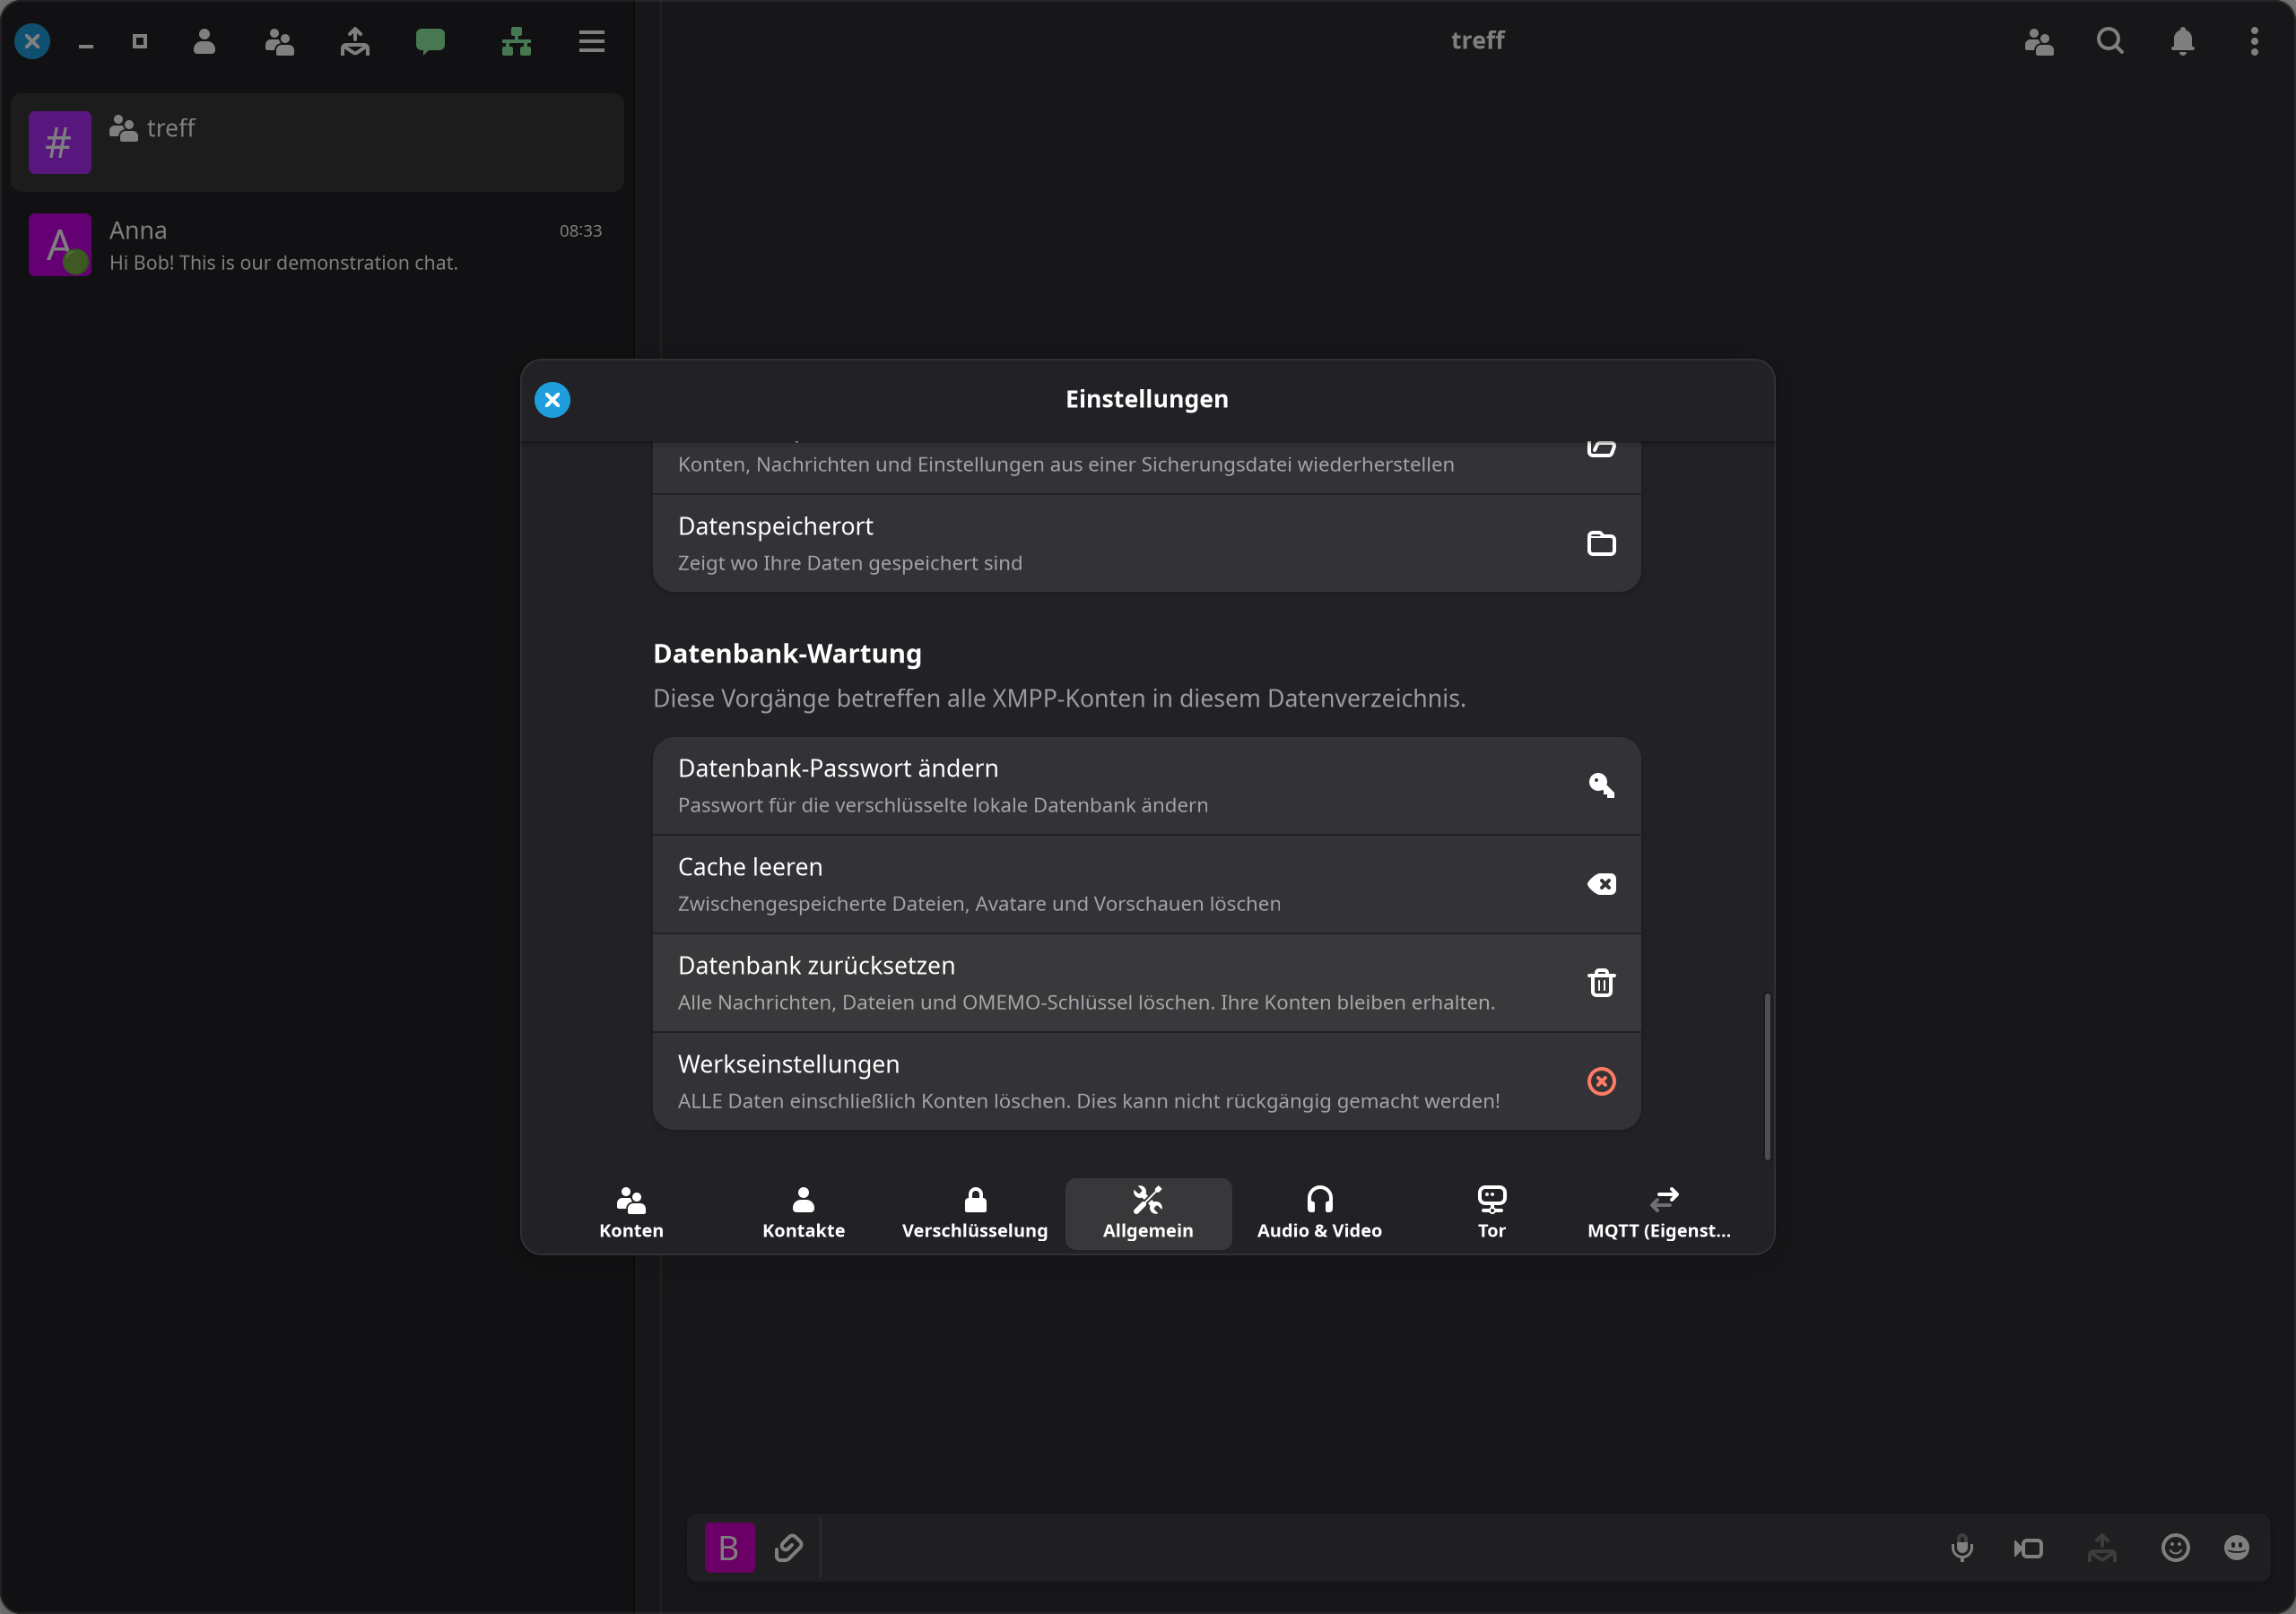The width and height of the screenshot is (2296, 1614).
Task: Select the treff group chat in list
Action: pyautogui.click(x=317, y=143)
